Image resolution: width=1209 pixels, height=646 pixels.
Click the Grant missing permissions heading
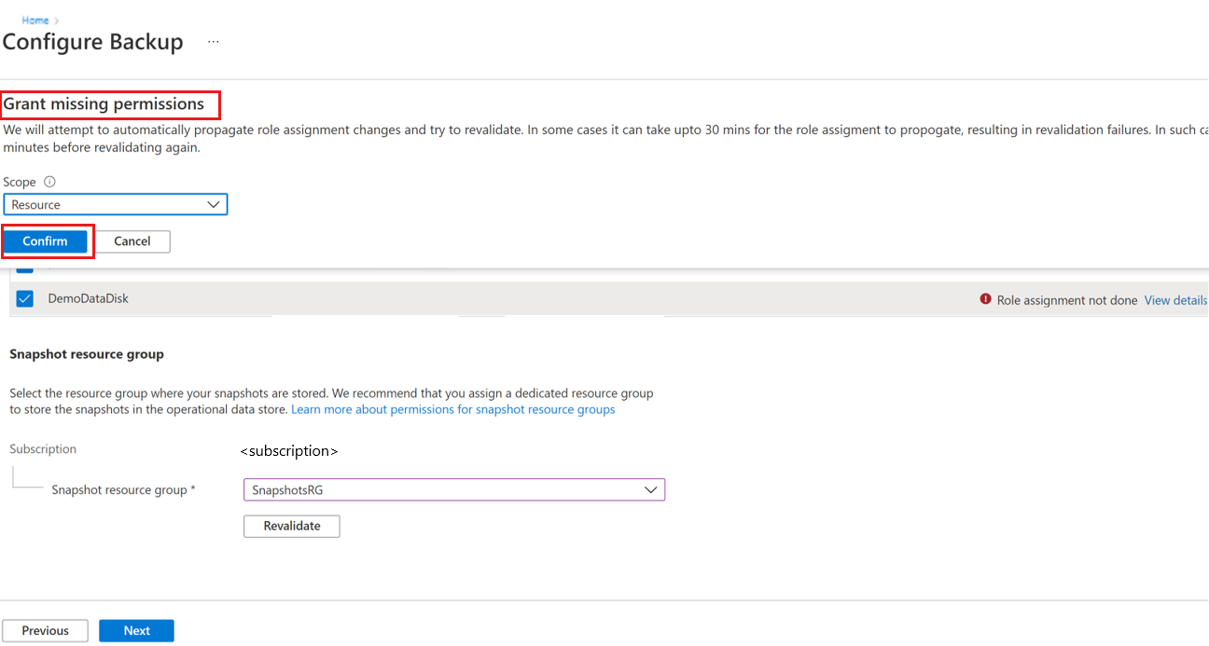coord(104,104)
